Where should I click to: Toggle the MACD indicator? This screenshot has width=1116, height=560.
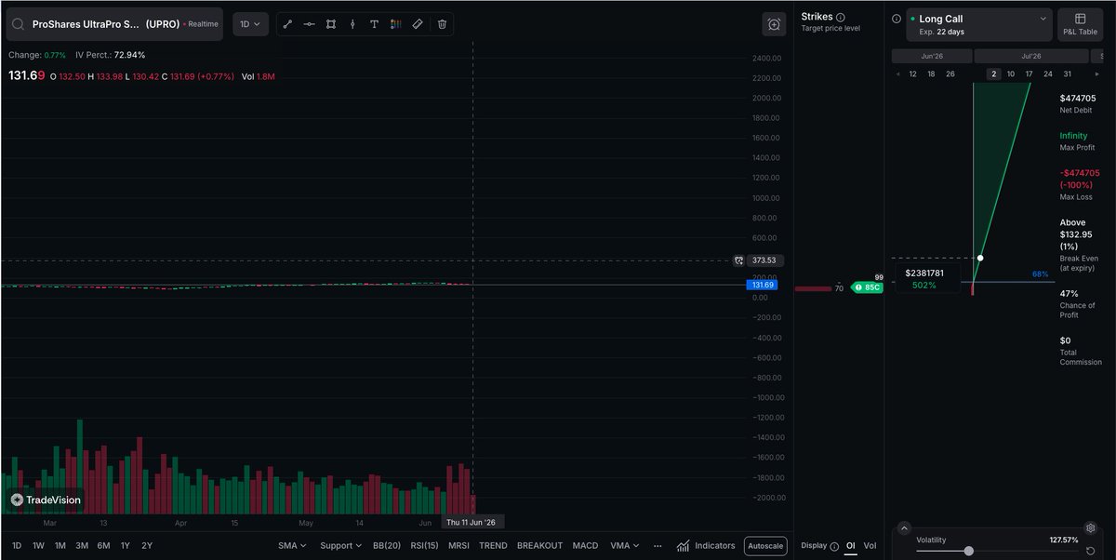click(585, 546)
